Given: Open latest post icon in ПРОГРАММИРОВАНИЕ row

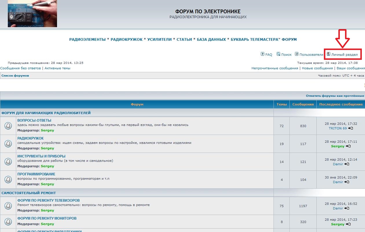Looking at the screenshot, I should tap(347, 182).
